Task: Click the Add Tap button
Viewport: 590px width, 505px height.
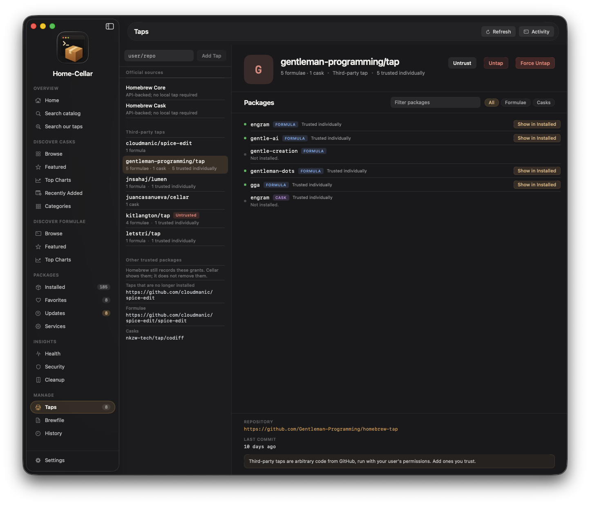Action: point(211,56)
